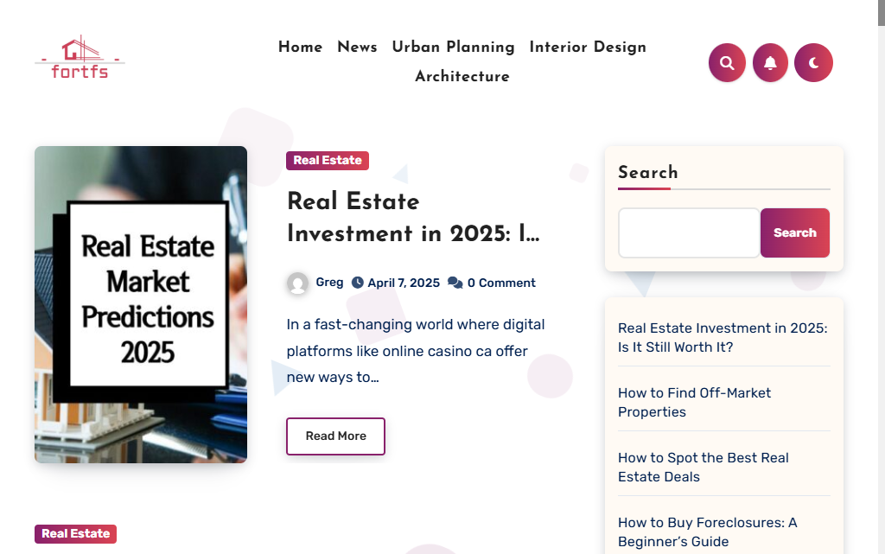Open How to Buy Foreclosures guide link
Viewport: 885px width, 554px height.
(x=707, y=532)
